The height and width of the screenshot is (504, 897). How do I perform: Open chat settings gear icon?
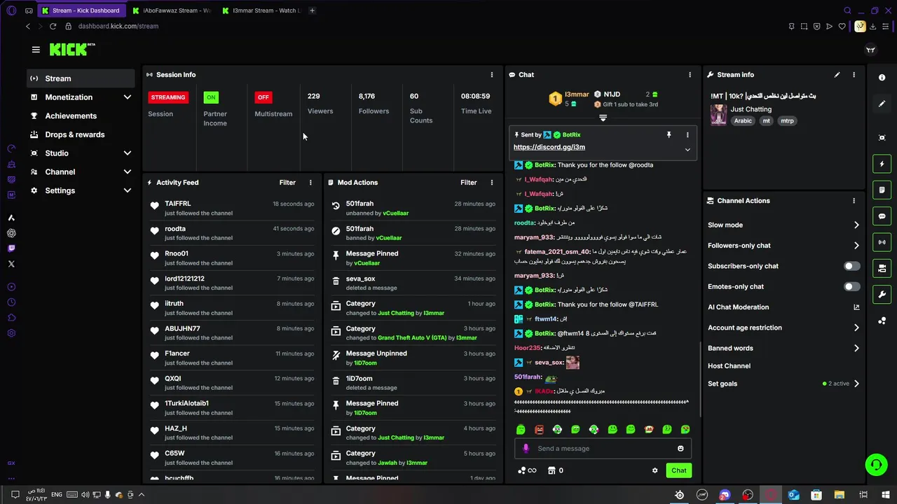[x=655, y=470]
